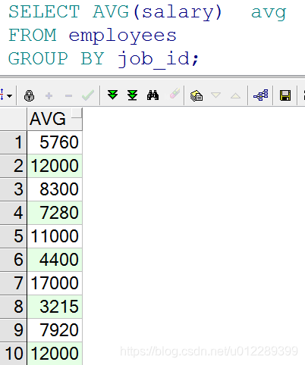Image resolution: width=305 pixels, height=365 pixels.
Task: Click the insert record plus icon
Action: (49, 96)
